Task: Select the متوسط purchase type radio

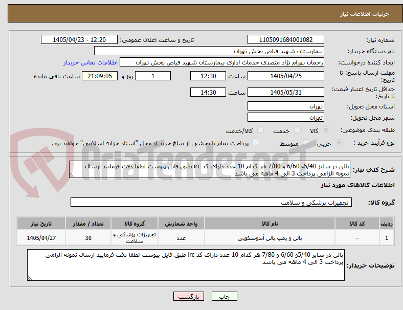Action: coord(306,142)
